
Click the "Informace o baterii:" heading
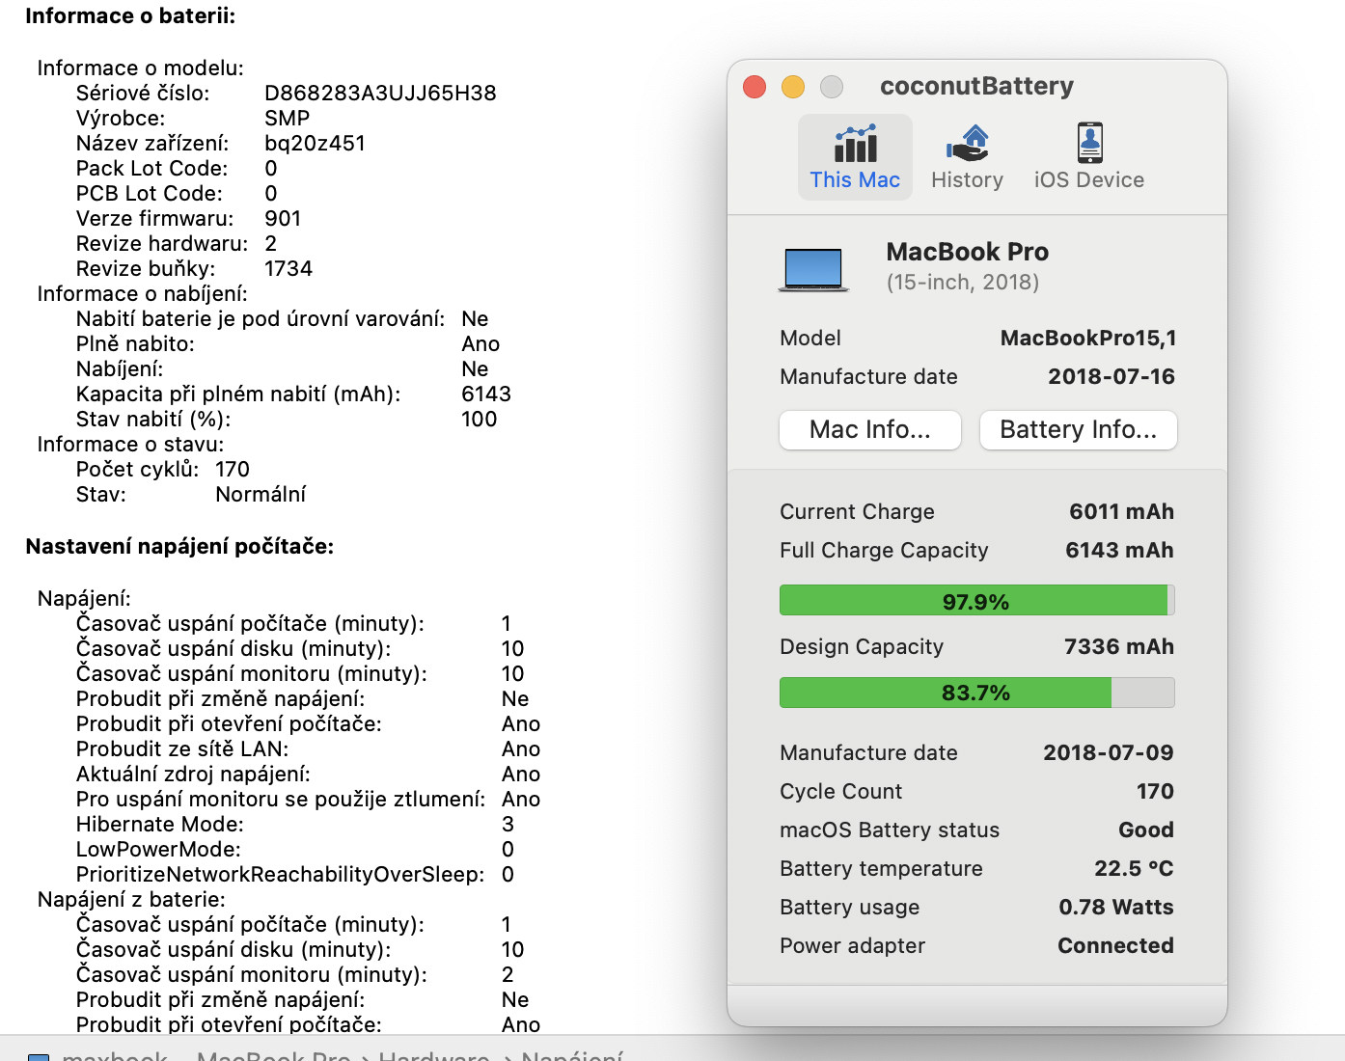click(130, 15)
